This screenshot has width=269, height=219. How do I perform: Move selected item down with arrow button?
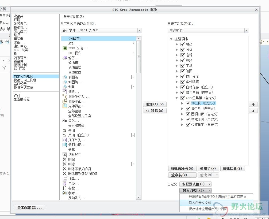pos(253,111)
